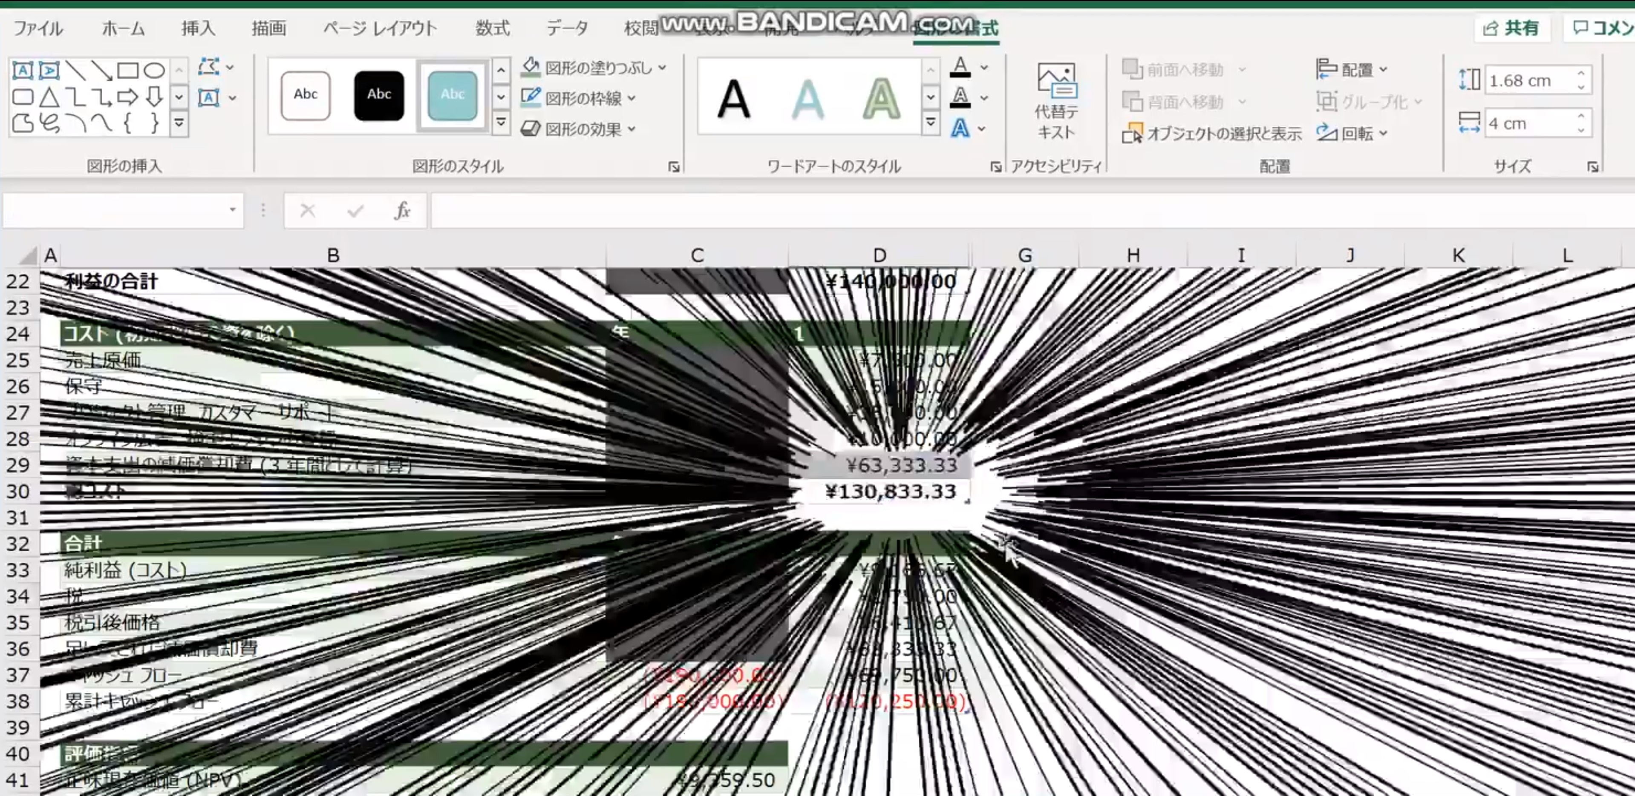This screenshot has height=796, width=1635.
Task: Apply the black Abc shape style
Action: point(379,96)
